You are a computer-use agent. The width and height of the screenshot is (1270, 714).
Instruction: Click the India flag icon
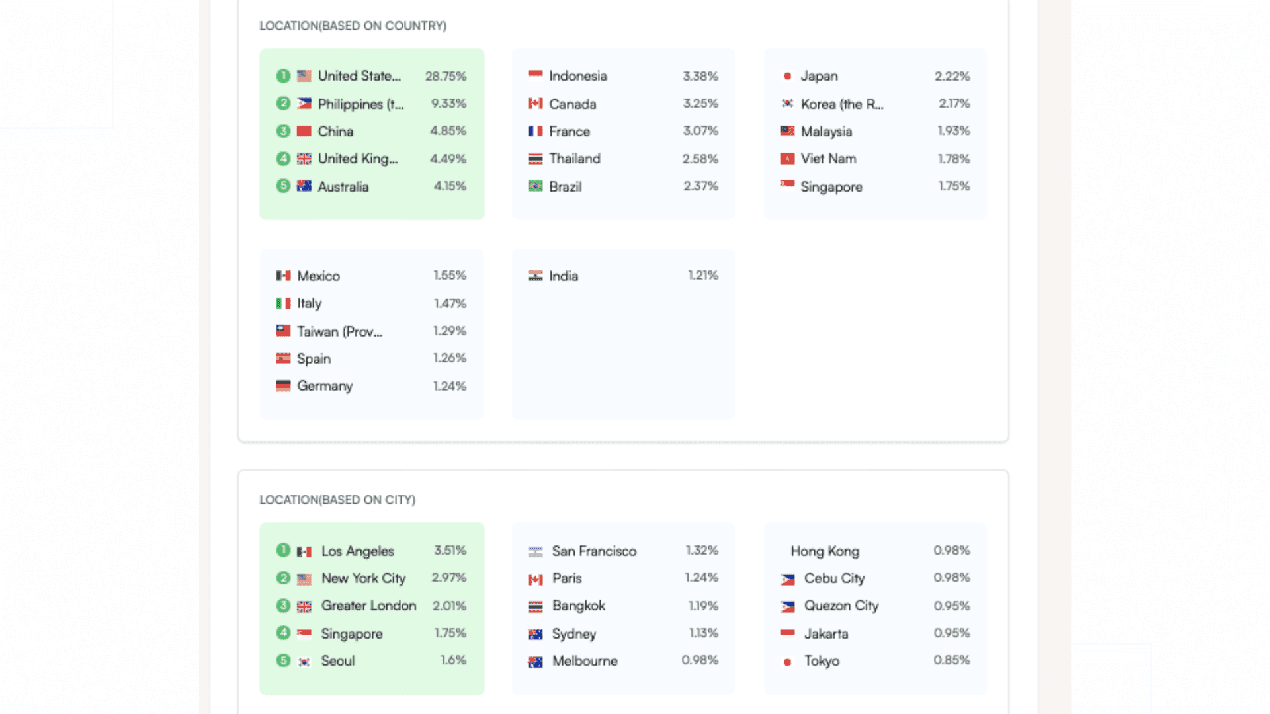point(535,276)
